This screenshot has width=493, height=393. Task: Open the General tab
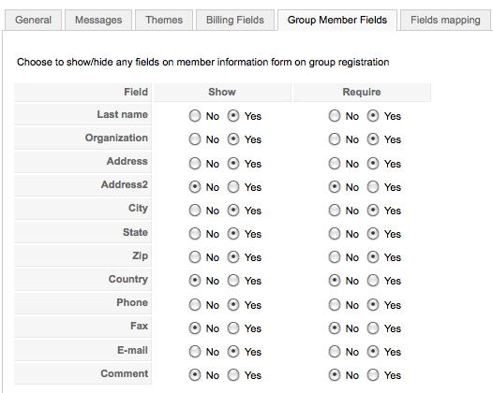coord(33,20)
